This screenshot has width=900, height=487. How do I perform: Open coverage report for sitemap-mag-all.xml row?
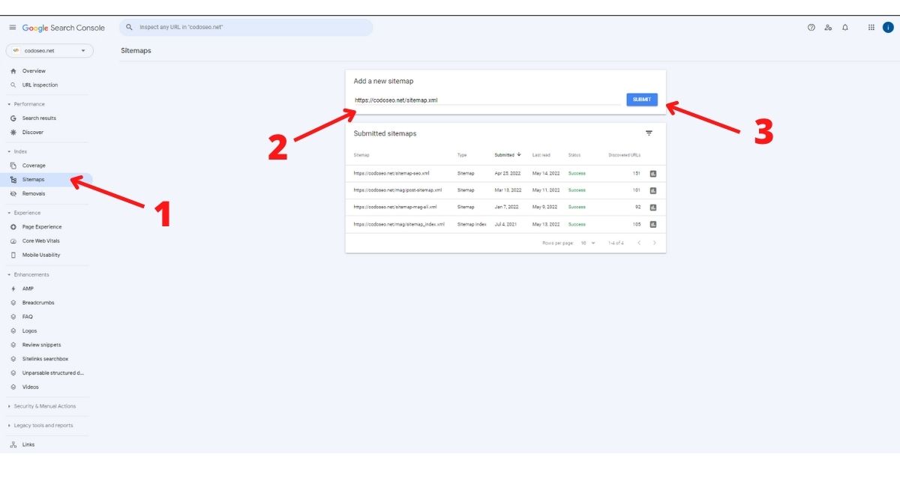point(652,207)
